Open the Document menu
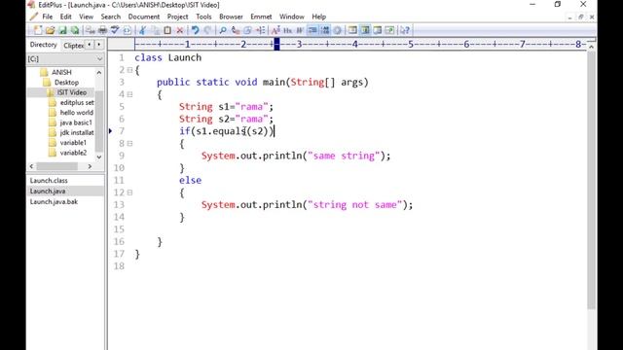Screen dimensions: 623x350 (144, 17)
